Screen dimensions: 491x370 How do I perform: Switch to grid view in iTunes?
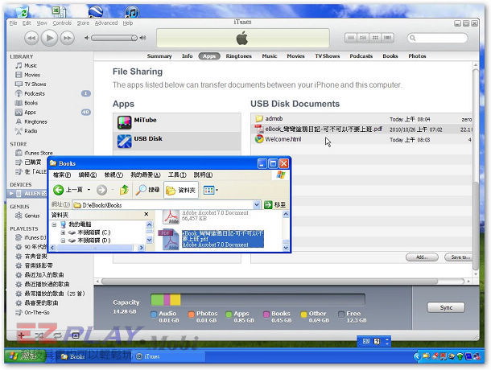tap(375, 38)
